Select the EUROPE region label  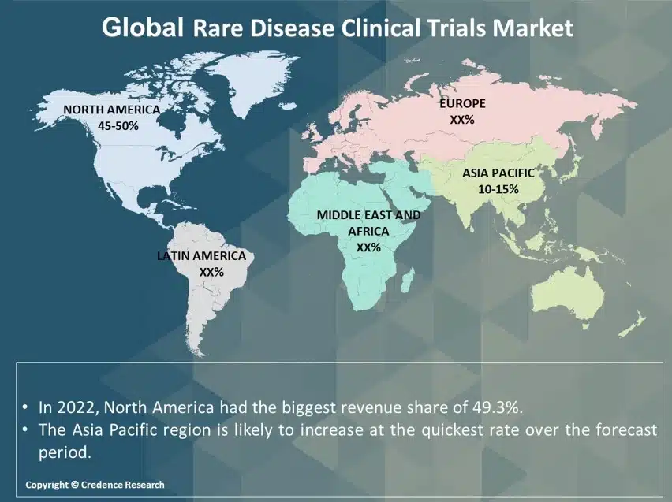[461, 103]
